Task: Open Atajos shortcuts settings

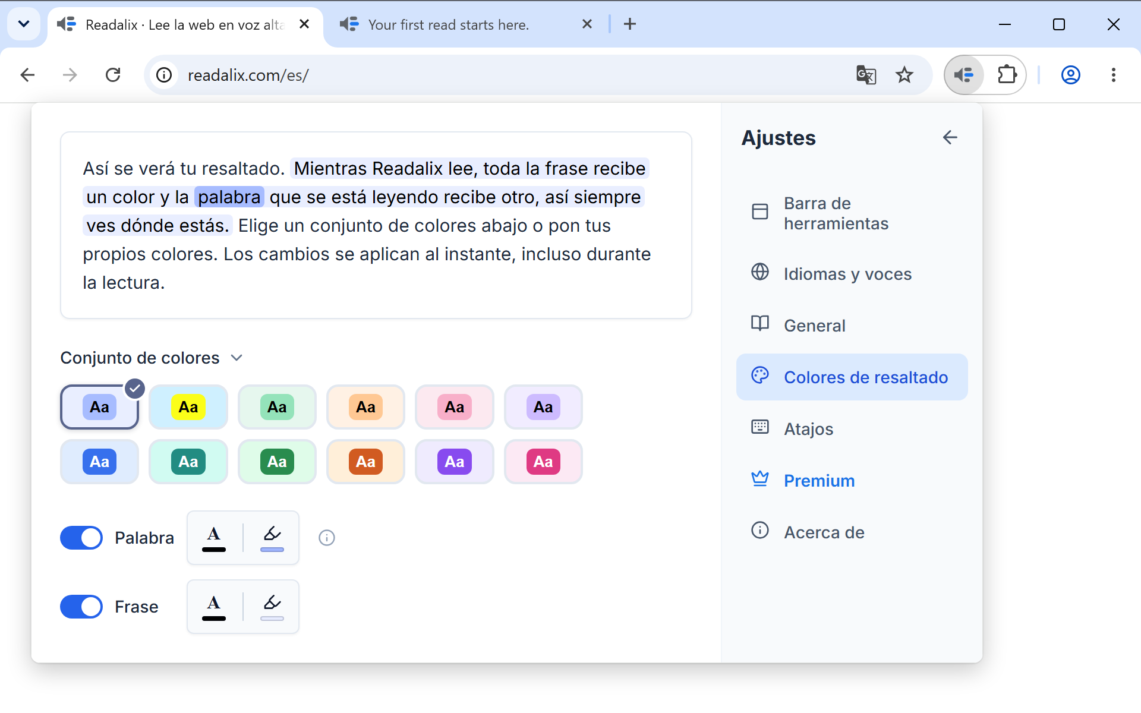Action: (852, 429)
